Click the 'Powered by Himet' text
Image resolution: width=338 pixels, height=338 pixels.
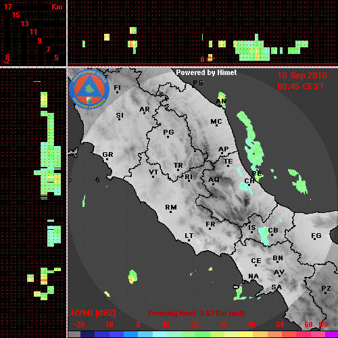[206, 72]
